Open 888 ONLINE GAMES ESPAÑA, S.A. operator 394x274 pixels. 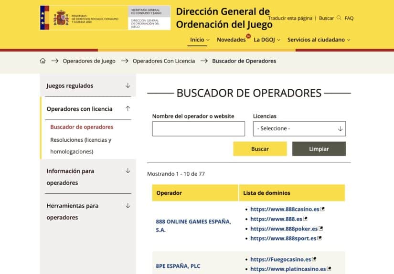pos(193,225)
